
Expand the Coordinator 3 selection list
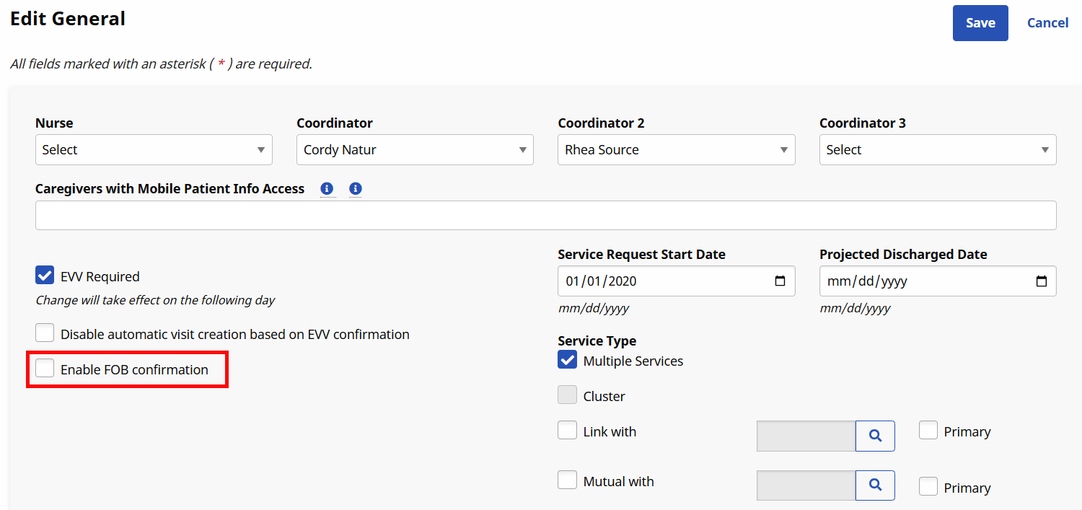(x=937, y=149)
